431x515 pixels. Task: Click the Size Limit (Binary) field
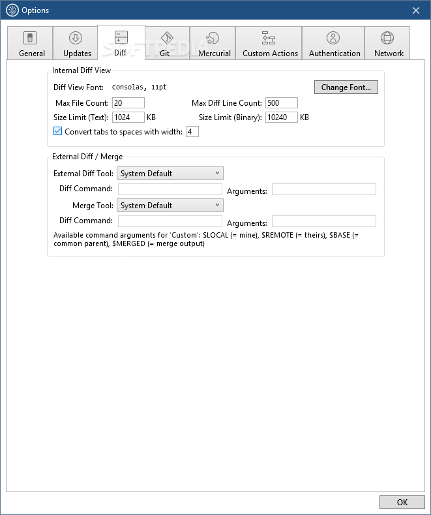[x=282, y=117]
